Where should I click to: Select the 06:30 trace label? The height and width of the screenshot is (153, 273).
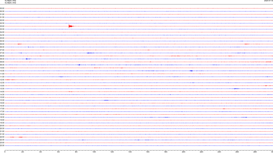coord(2,47)
